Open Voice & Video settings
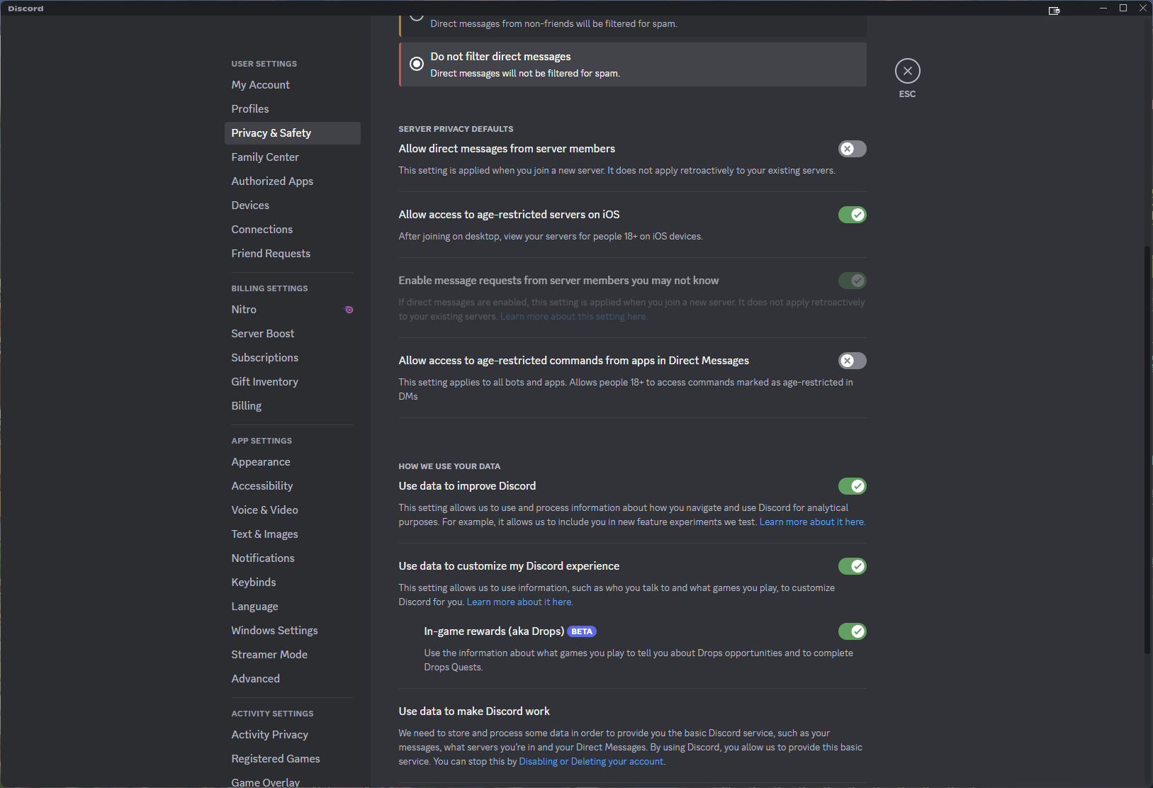1153x788 pixels. pyautogui.click(x=264, y=510)
